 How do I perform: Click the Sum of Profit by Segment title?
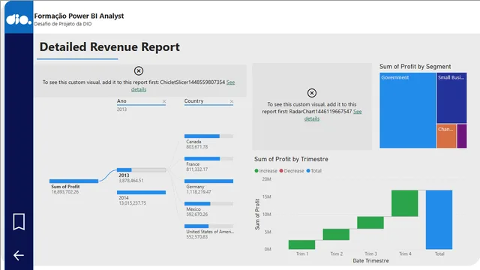pyautogui.click(x=415, y=67)
